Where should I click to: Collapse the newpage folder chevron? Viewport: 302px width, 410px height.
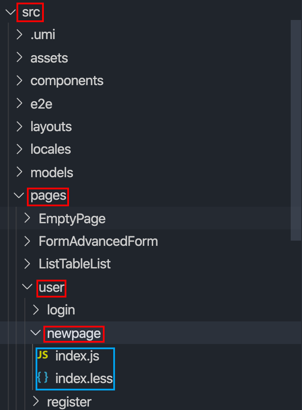coord(36,333)
